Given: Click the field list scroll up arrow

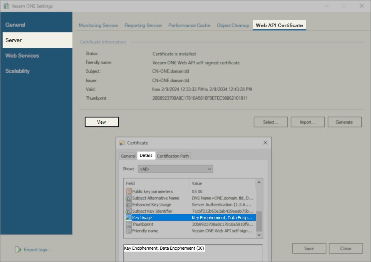Looking at the screenshot, I should [x=259, y=183].
